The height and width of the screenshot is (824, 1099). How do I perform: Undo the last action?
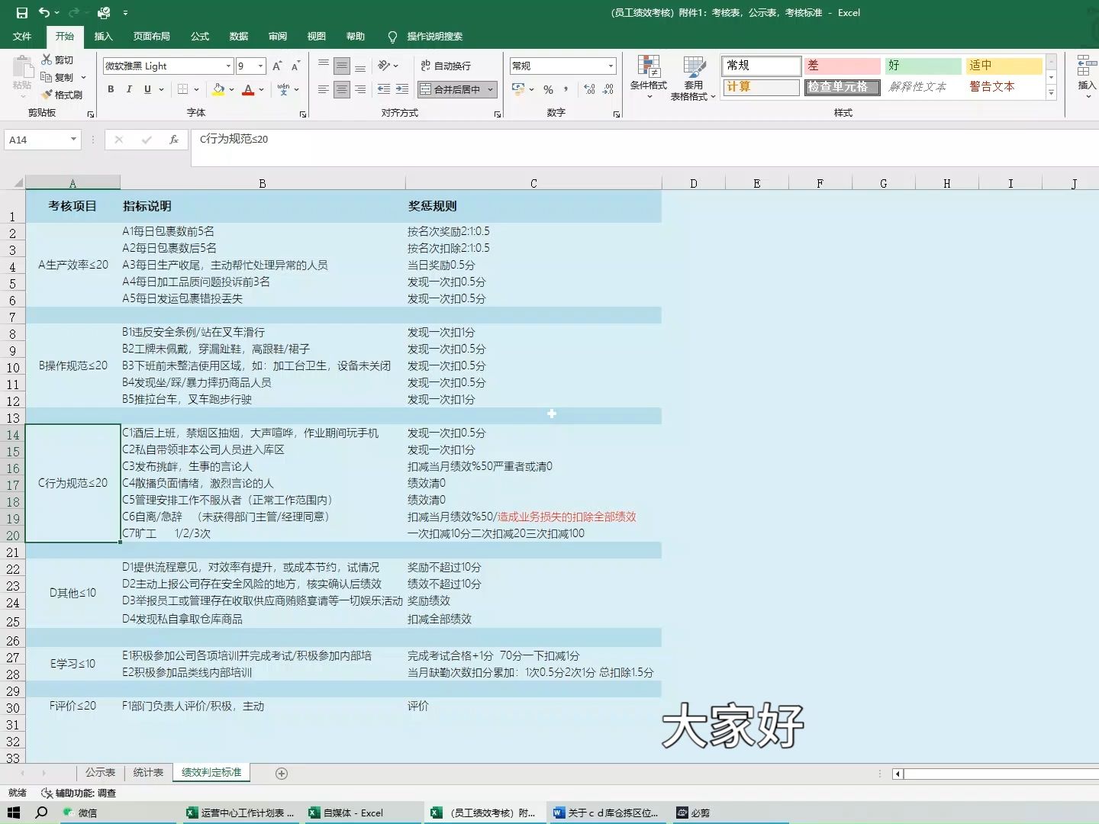44,12
